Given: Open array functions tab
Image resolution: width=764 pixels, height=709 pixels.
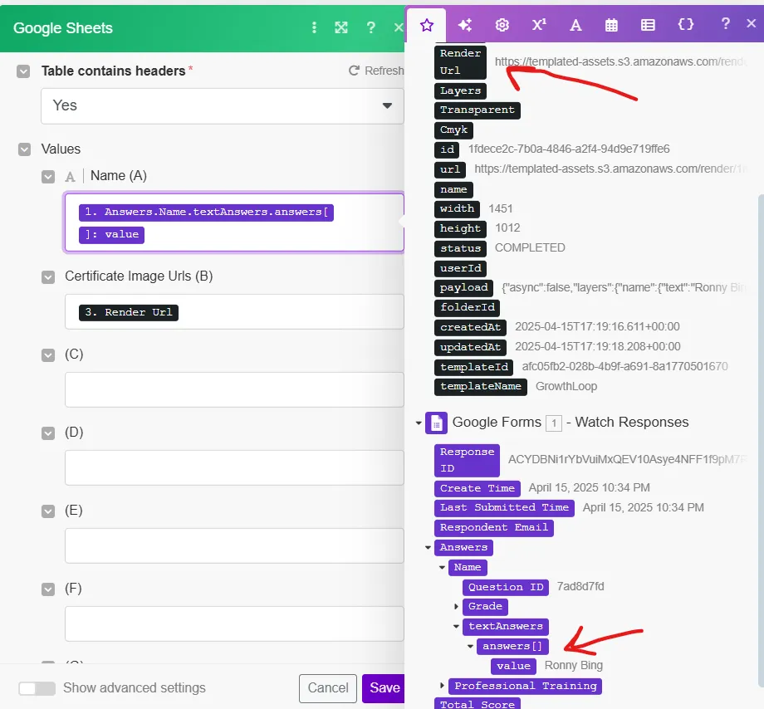Looking at the screenshot, I should [x=648, y=25].
